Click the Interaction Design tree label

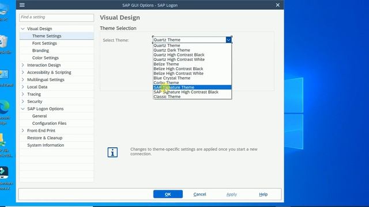(x=44, y=65)
